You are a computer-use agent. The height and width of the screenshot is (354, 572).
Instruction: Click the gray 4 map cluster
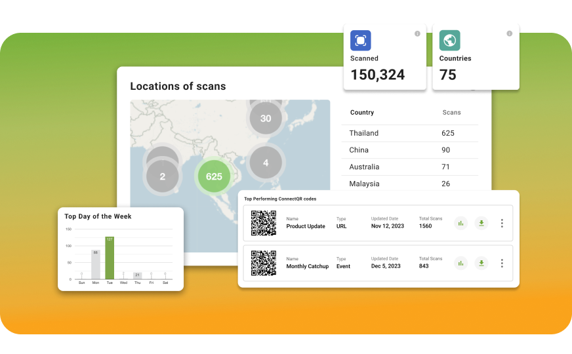point(266,163)
